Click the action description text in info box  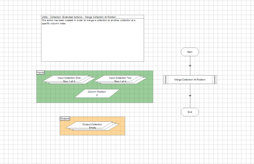tap(88, 22)
